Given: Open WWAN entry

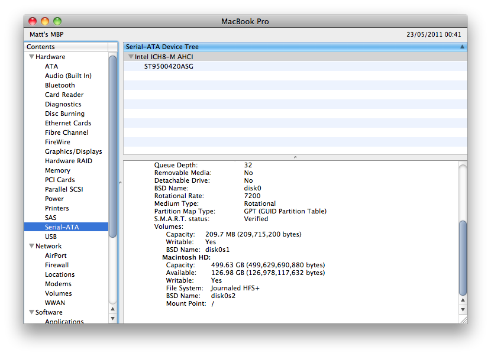Looking at the screenshot, I should tap(55, 303).
